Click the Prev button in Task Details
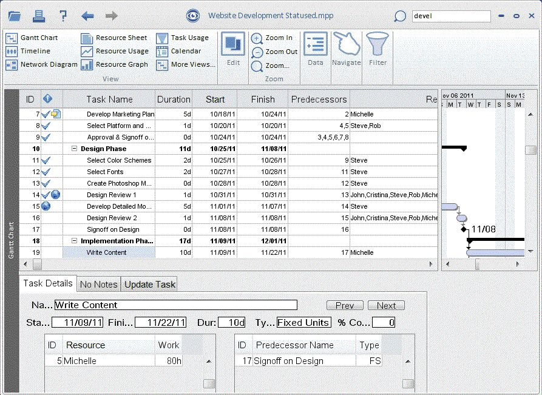This screenshot has width=542, height=395. click(345, 305)
